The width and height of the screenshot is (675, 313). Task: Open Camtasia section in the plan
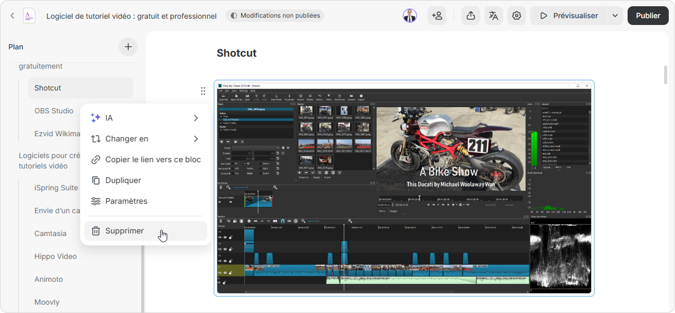click(51, 233)
